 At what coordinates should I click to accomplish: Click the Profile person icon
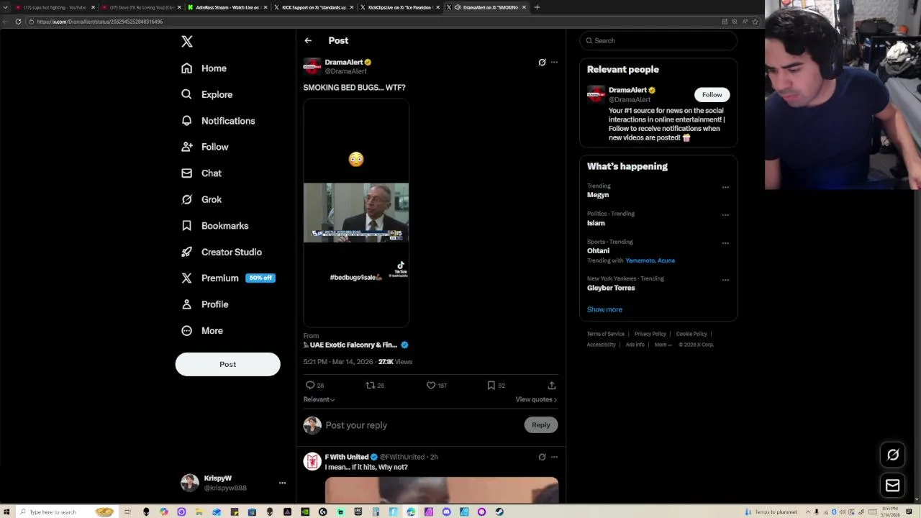click(187, 304)
